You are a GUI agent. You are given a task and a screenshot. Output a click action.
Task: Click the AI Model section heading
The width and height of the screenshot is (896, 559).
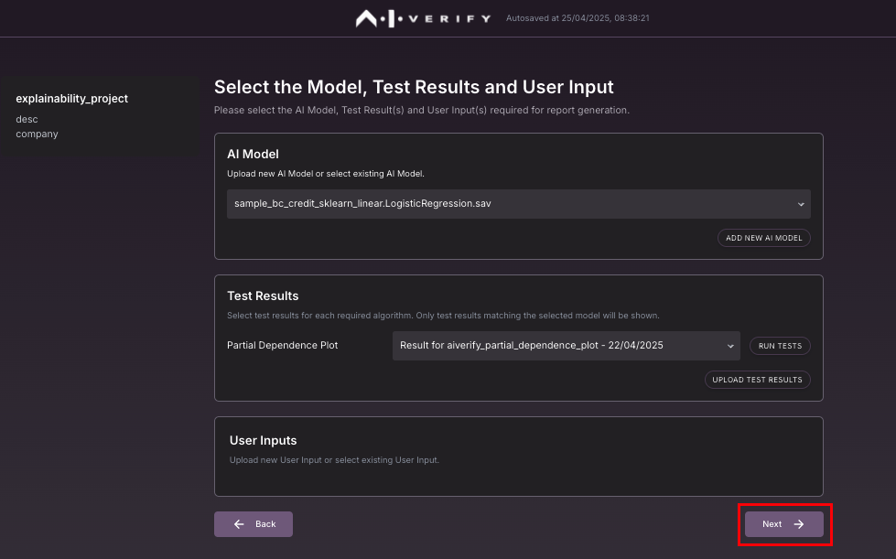pyautogui.click(x=253, y=155)
